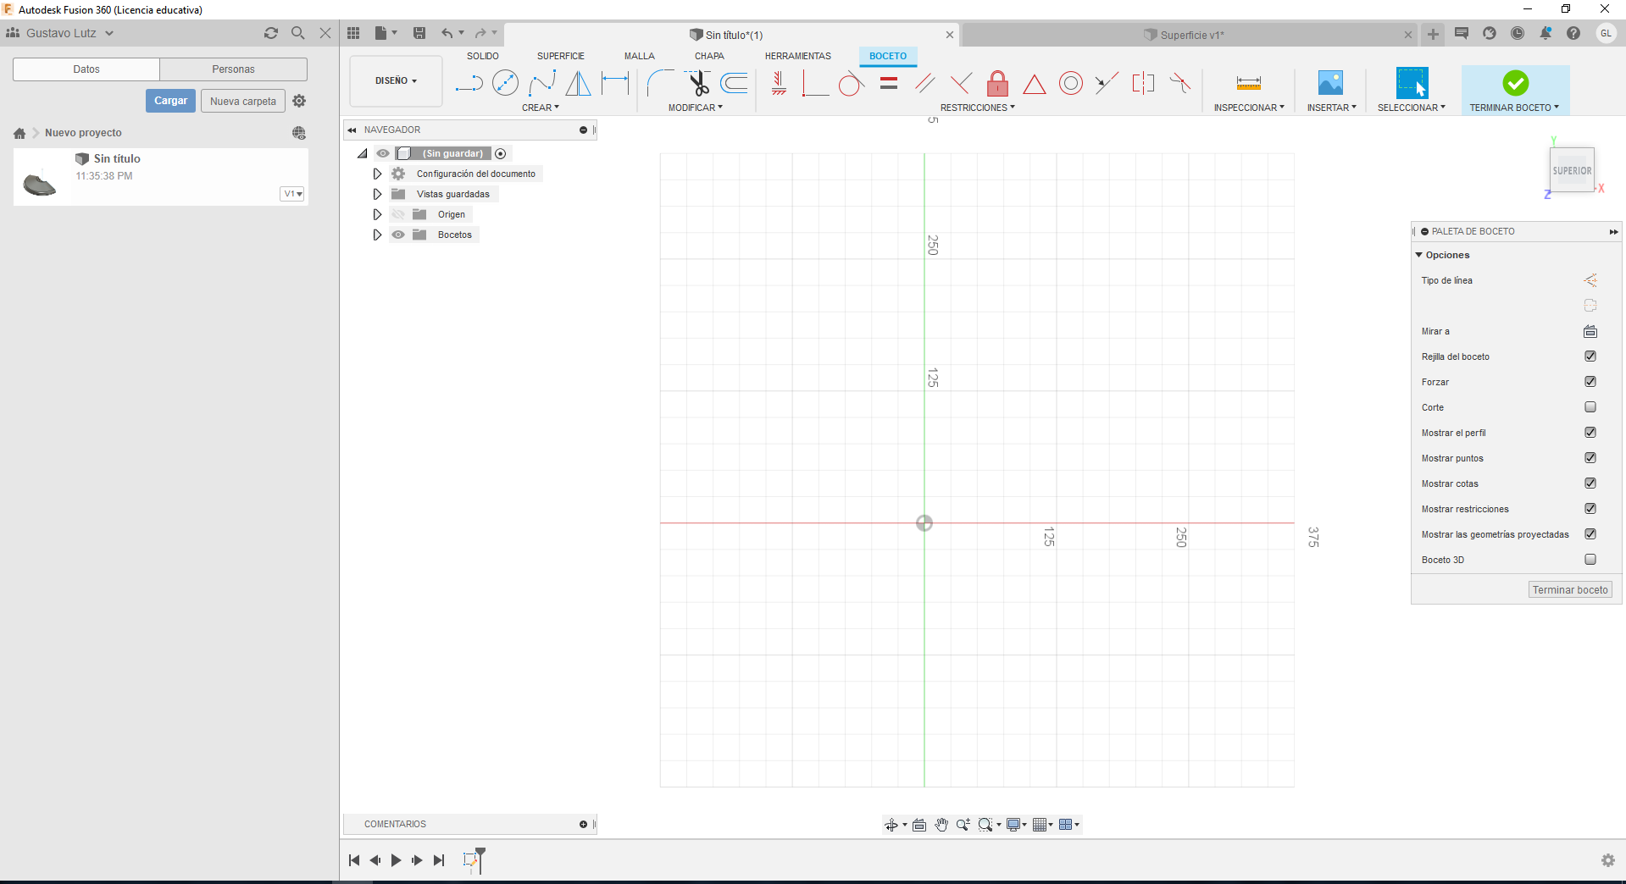Image resolution: width=1626 pixels, height=884 pixels.
Task: Open the MODIFICAR dropdown menu
Action: tap(696, 108)
